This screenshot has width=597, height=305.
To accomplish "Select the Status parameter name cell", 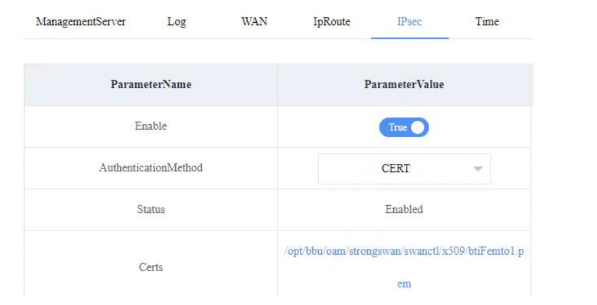I will [x=151, y=210].
